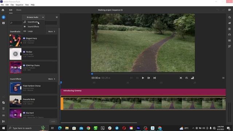The image size is (233, 131).
Task: Open the timeline options hamburger menu
Action: 223,78
